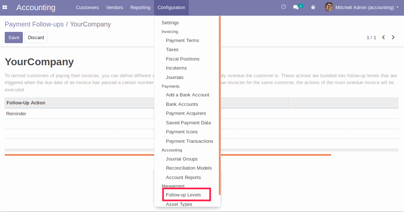Open Account Reports menu entry
This screenshot has width=404, height=212.
click(x=183, y=178)
